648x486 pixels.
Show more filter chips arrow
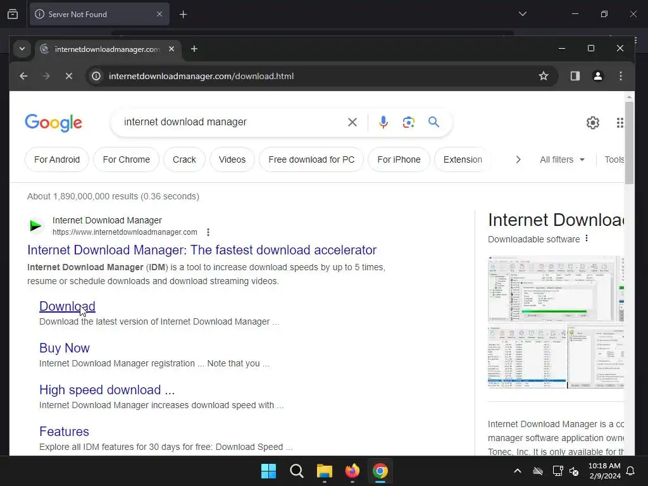pyautogui.click(x=518, y=159)
